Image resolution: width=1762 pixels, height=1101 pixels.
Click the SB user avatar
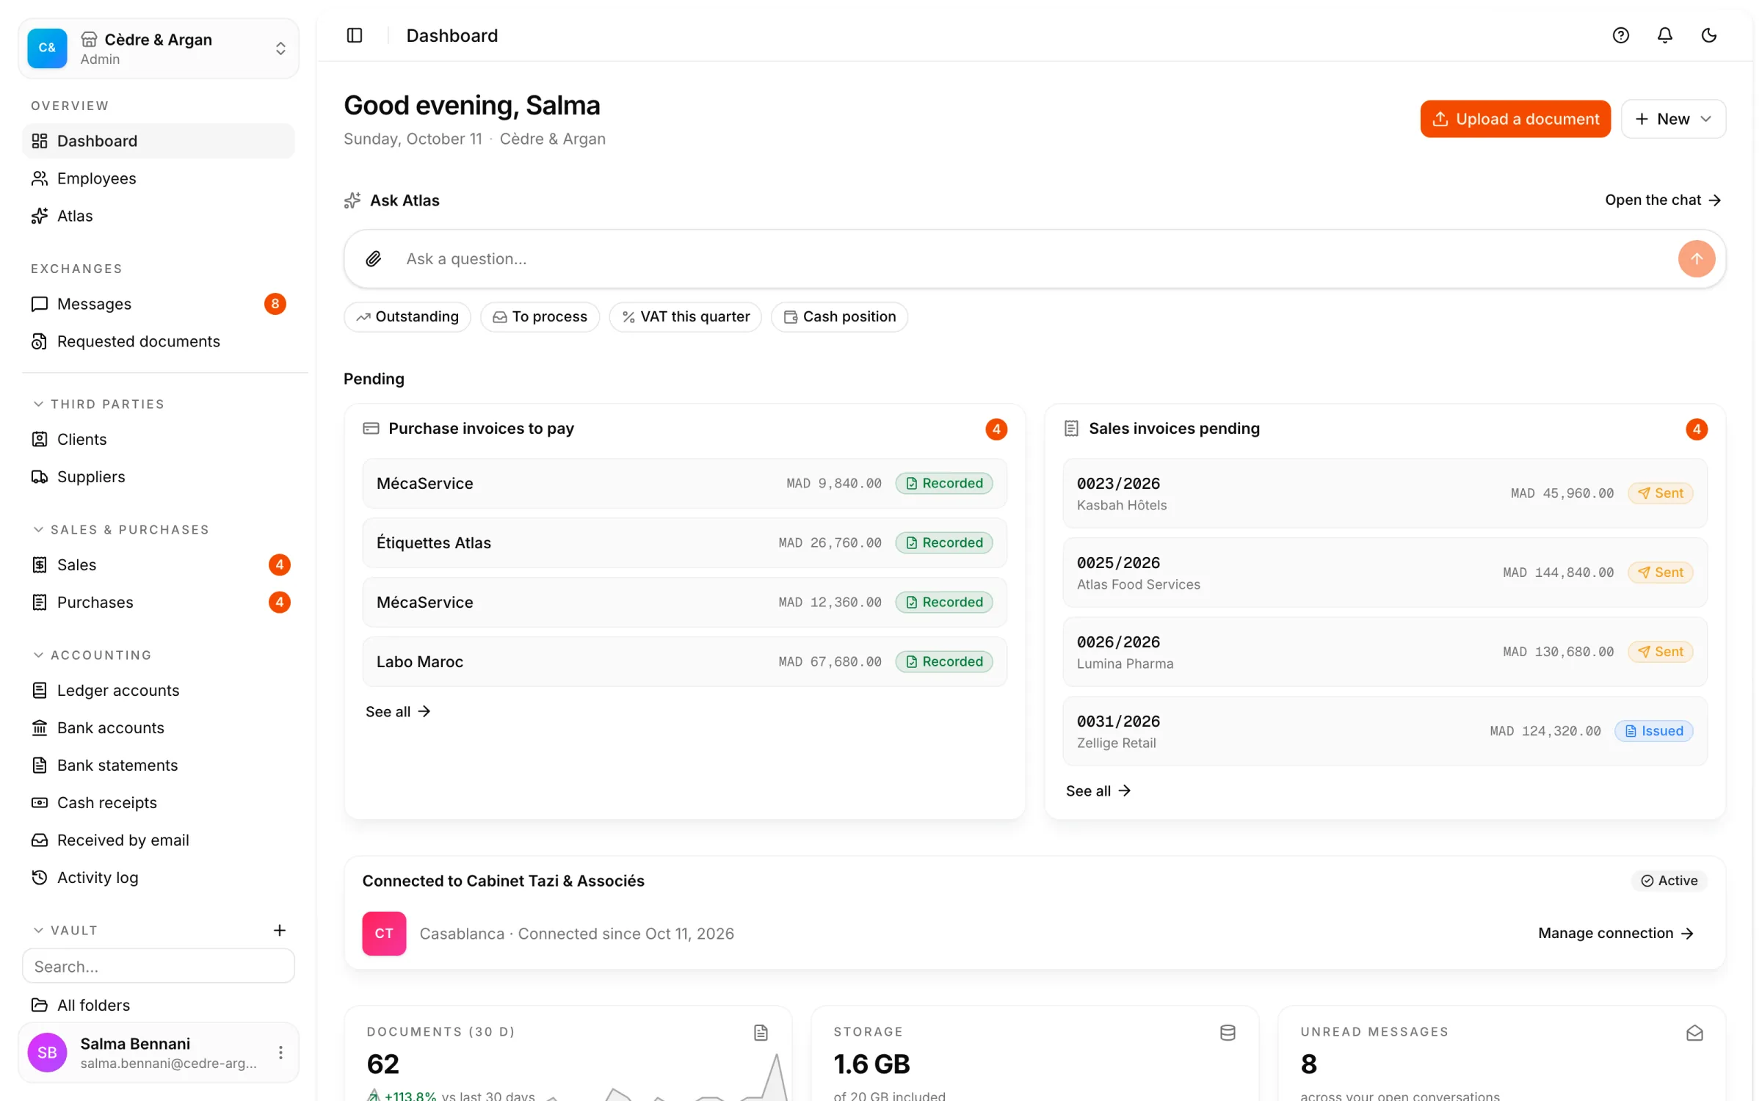click(x=47, y=1053)
